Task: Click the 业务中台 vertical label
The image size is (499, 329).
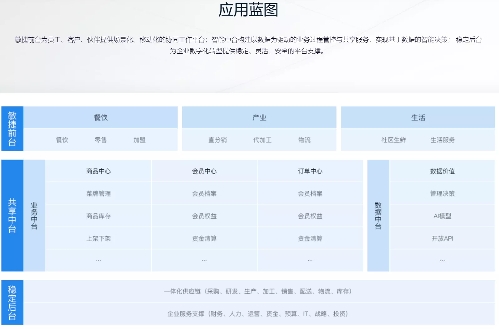Action: tap(34, 215)
